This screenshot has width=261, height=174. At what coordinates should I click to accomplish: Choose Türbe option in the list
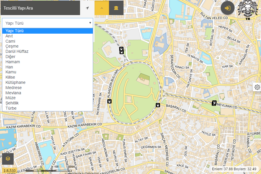pos(11,108)
